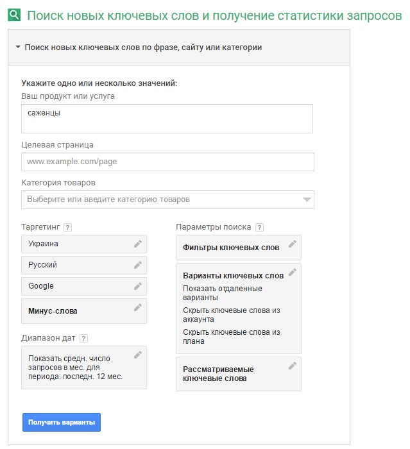
Task: Click the Выберите или введите категорию field
Action: pyautogui.click(x=167, y=199)
